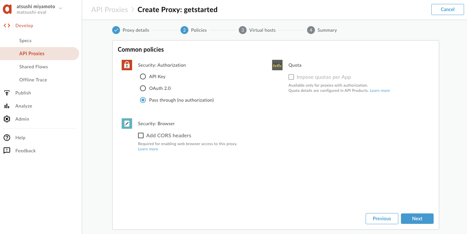This screenshot has width=467, height=234.
Task: Click the Admin gear icon
Action: 7,119
